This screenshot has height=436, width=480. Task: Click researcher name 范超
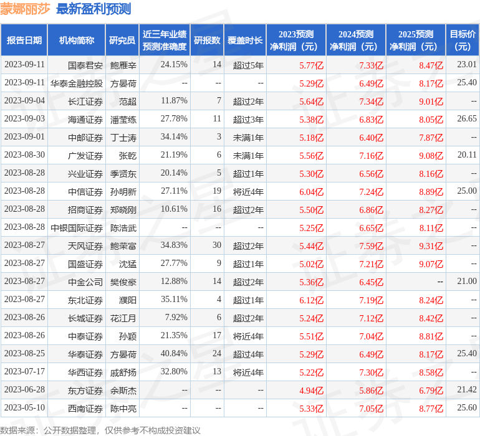pos(128,102)
